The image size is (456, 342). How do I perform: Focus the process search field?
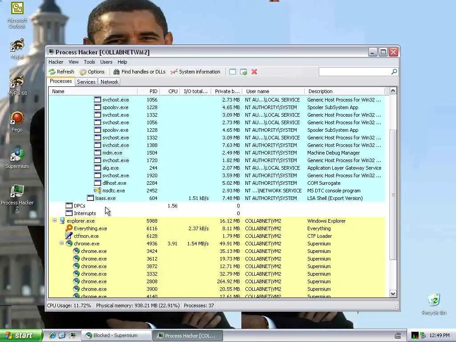[355, 72]
